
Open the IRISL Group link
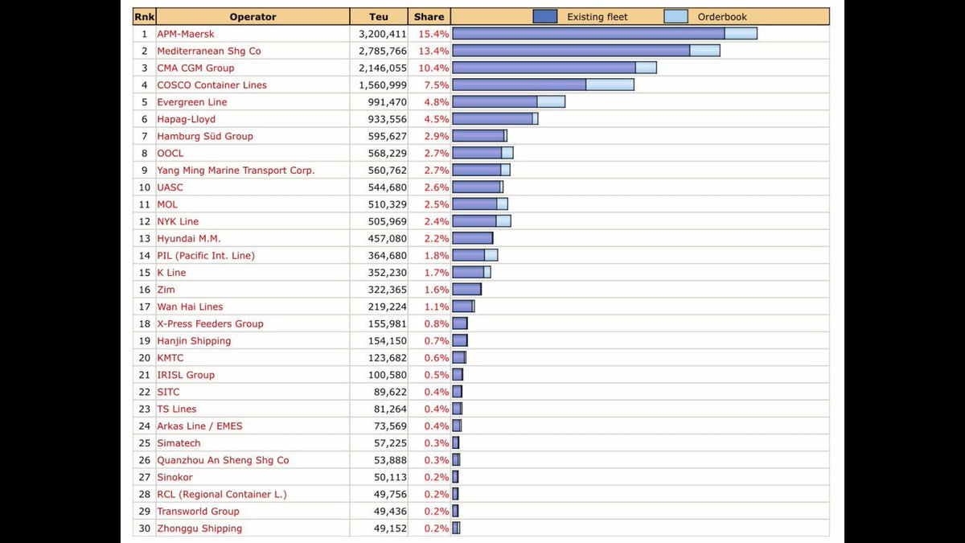(186, 375)
